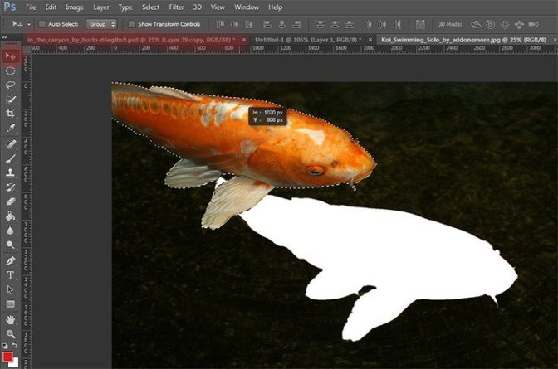This screenshot has width=558, height=369.
Task: Click Distribute Right Edges icon
Action: (397, 24)
